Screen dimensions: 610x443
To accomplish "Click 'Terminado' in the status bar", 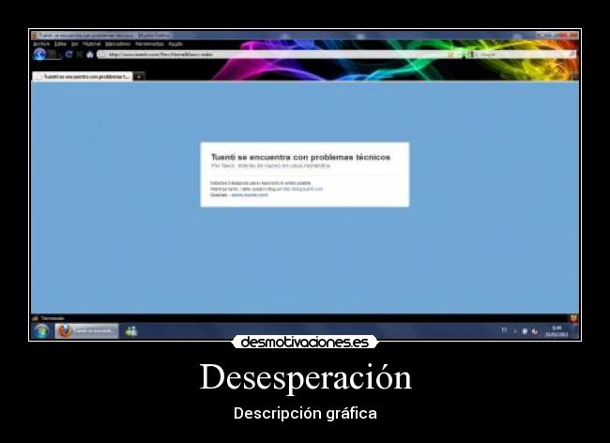I will click(x=53, y=318).
